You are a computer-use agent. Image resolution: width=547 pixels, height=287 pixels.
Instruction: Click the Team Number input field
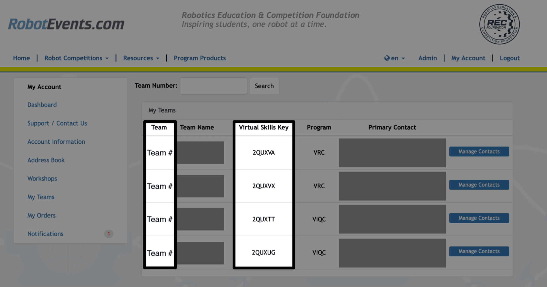tap(213, 86)
